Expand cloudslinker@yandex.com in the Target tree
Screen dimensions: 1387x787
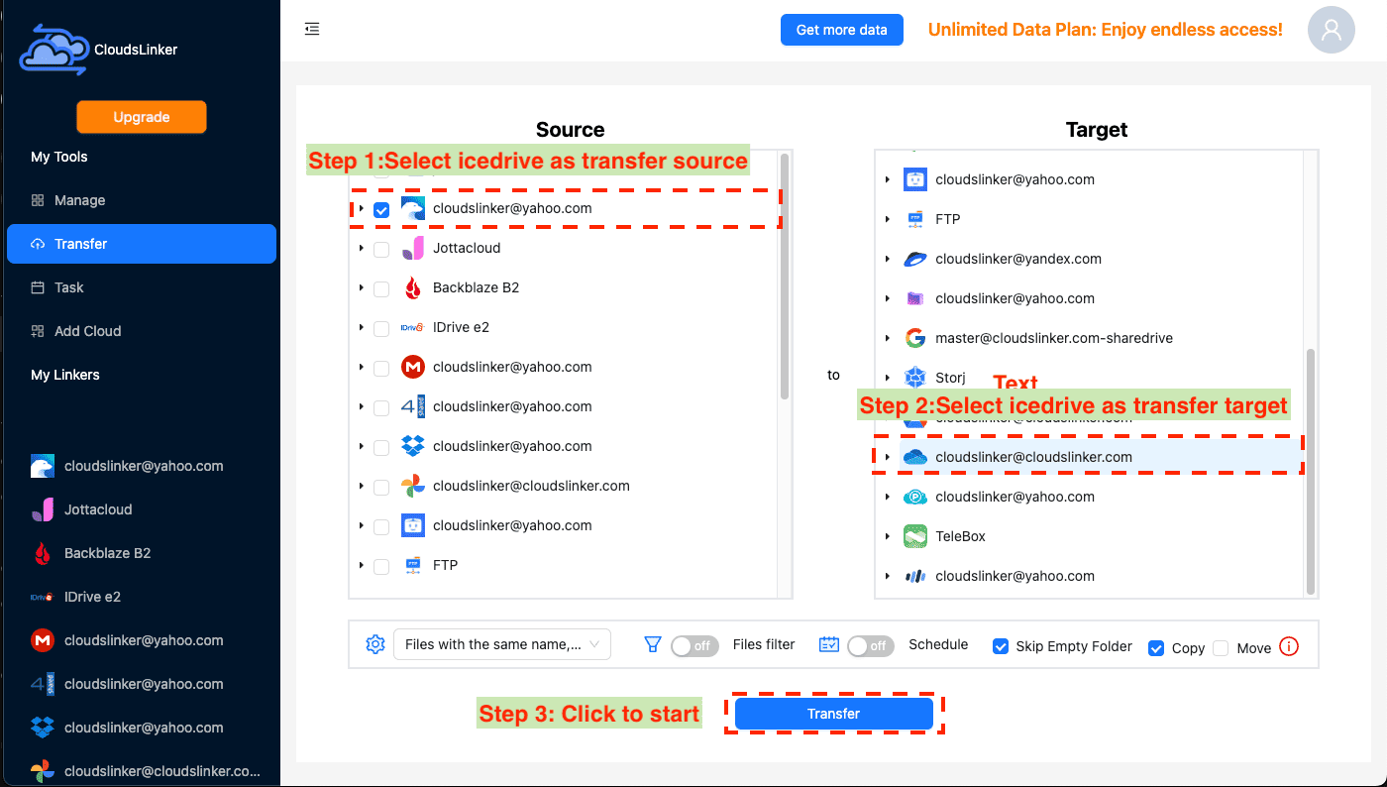(888, 259)
